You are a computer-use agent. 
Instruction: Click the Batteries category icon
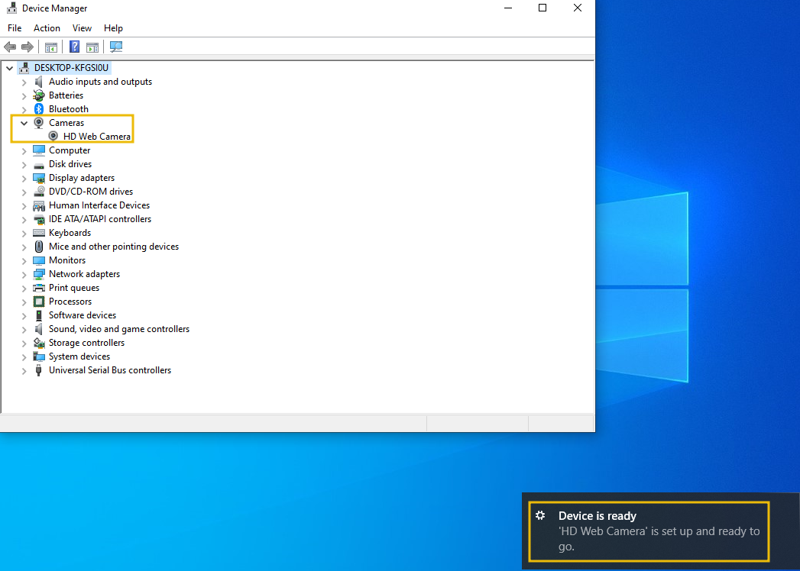[39, 95]
